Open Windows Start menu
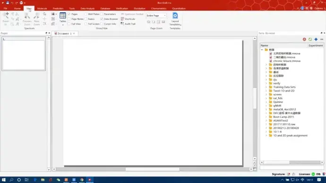The width and height of the screenshot is (326, 183). tap(3, 180)
